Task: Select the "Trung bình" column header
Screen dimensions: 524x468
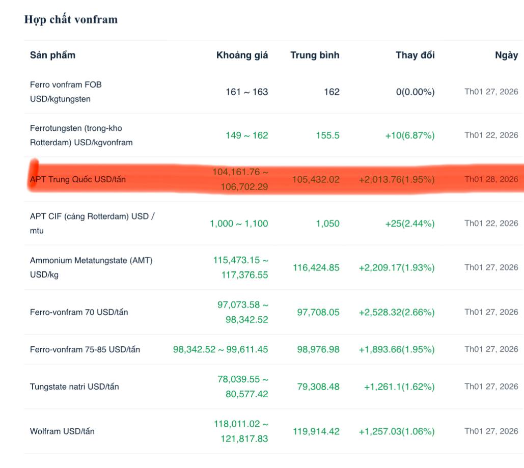Action: coord(315,55)
